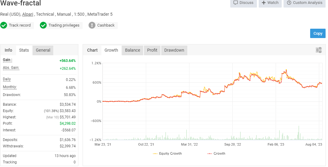
Task: Click the clock icon for Custom Analysis
Action: (289, 3)
